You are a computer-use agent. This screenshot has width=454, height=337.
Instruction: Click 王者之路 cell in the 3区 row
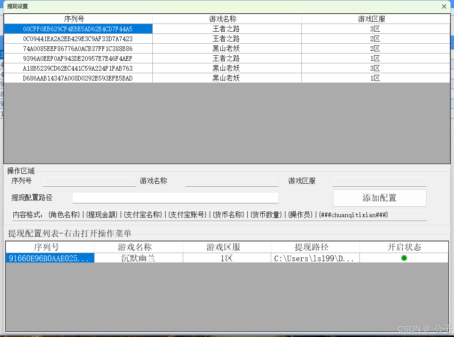227,29
